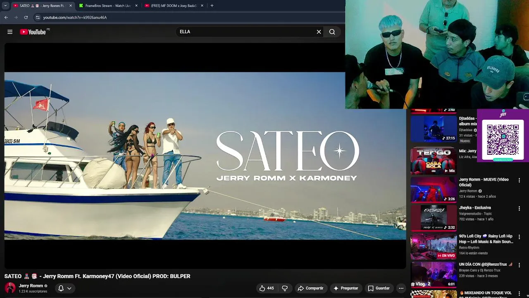The height and width of the screenshot is (298, 529).
Task: Click the streamer webcam overlay
Action: click(437, 54)
